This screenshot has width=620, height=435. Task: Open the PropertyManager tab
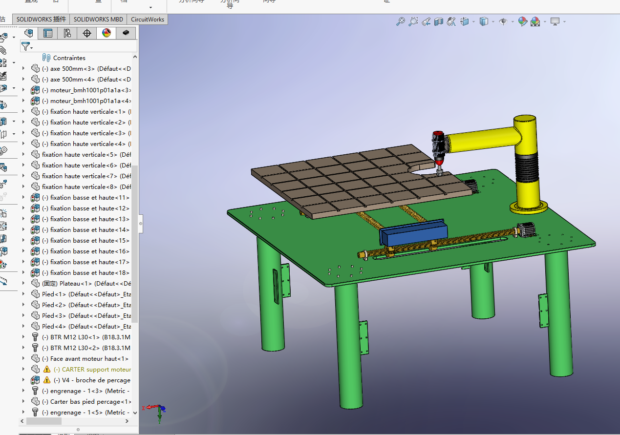pyautogui.click(x=48, y=33)
